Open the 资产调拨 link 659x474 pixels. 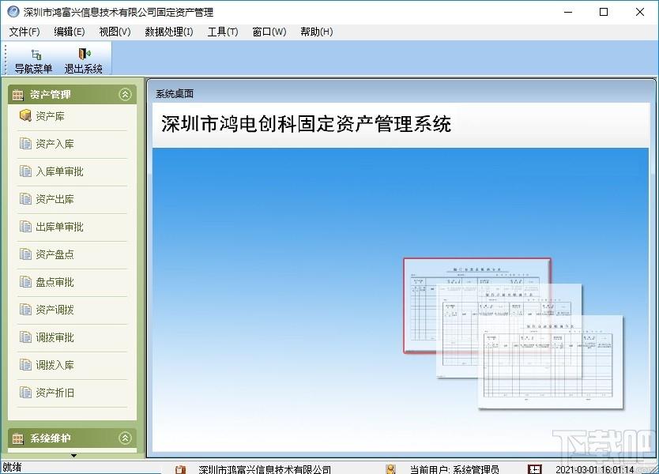click(x=55, y=310)
